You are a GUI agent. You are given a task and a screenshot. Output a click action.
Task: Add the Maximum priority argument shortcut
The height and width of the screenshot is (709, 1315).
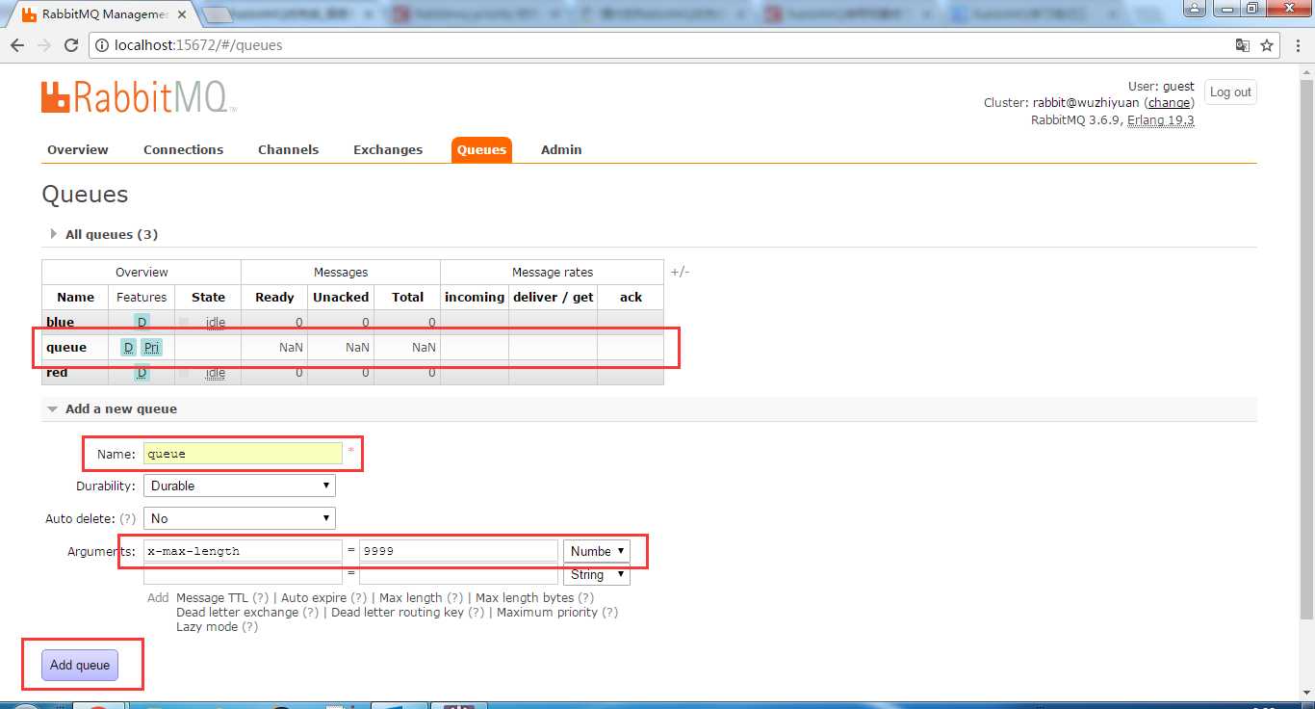(547, 612)
